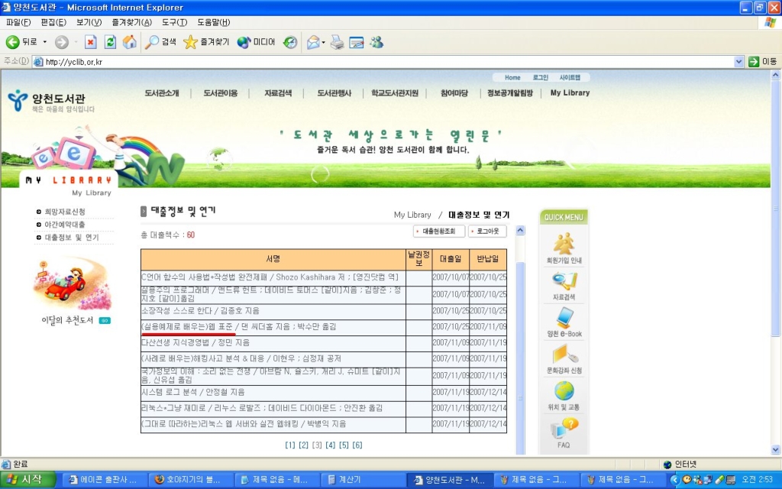Open the 즐겨찾기(A) menu
Viewport: 782px width, 489px height.
click(x=131, y=22)
